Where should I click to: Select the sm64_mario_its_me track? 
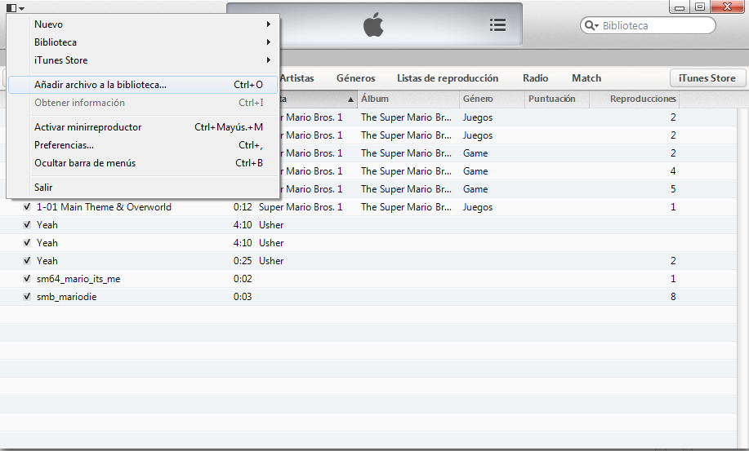[78, 279]
